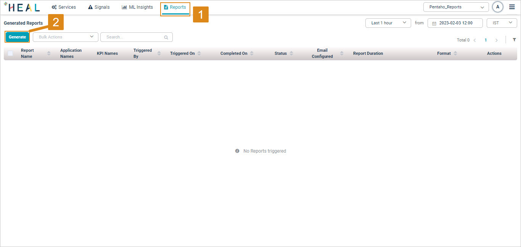Click the KPI Names column header
Screen dimensions: 521x247
point(107,53)
